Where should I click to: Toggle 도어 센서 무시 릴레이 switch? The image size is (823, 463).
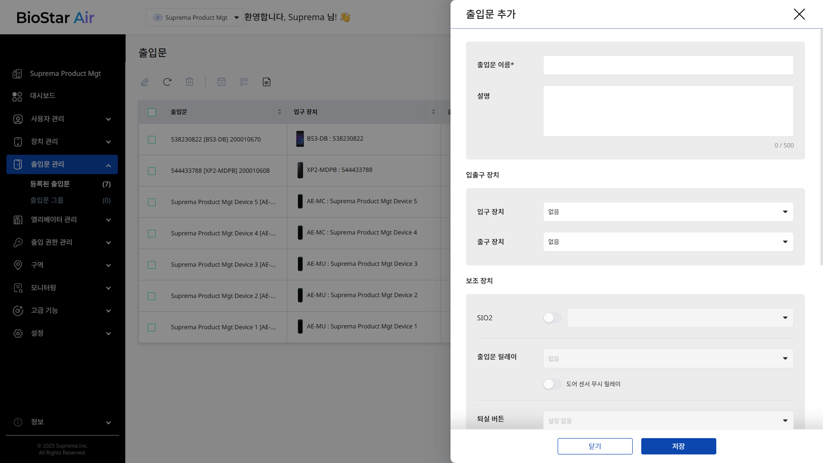tap(552, 384)
